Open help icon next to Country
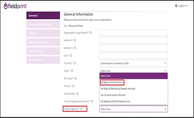 (x=75, y=63)
